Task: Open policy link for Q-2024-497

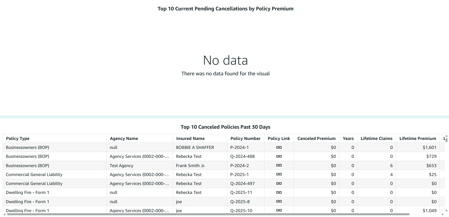Action: coord(279,184)
